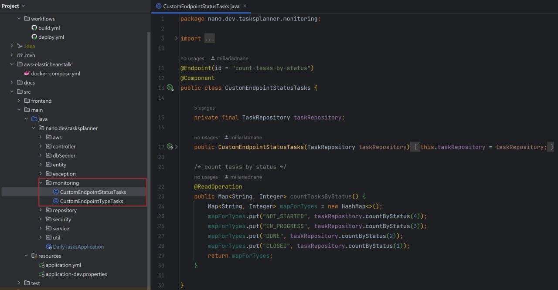Click the 'no usages' hint above @Endpoint
558x290 pixels.
click(x=192, y=58)
